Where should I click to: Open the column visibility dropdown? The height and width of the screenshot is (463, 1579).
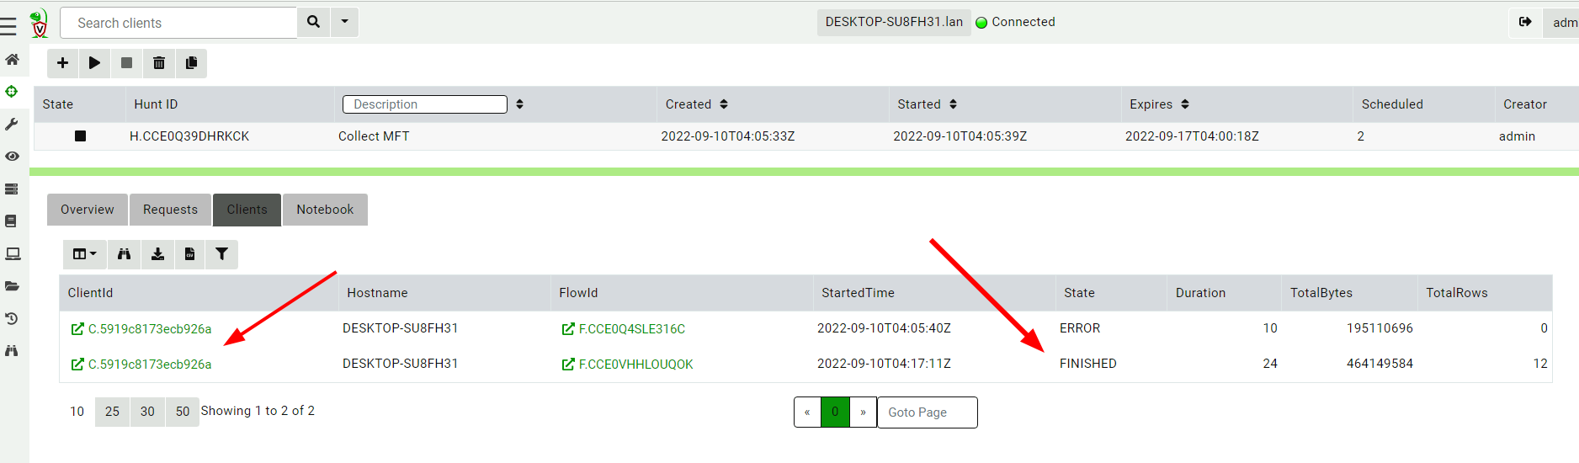[85, 254]
